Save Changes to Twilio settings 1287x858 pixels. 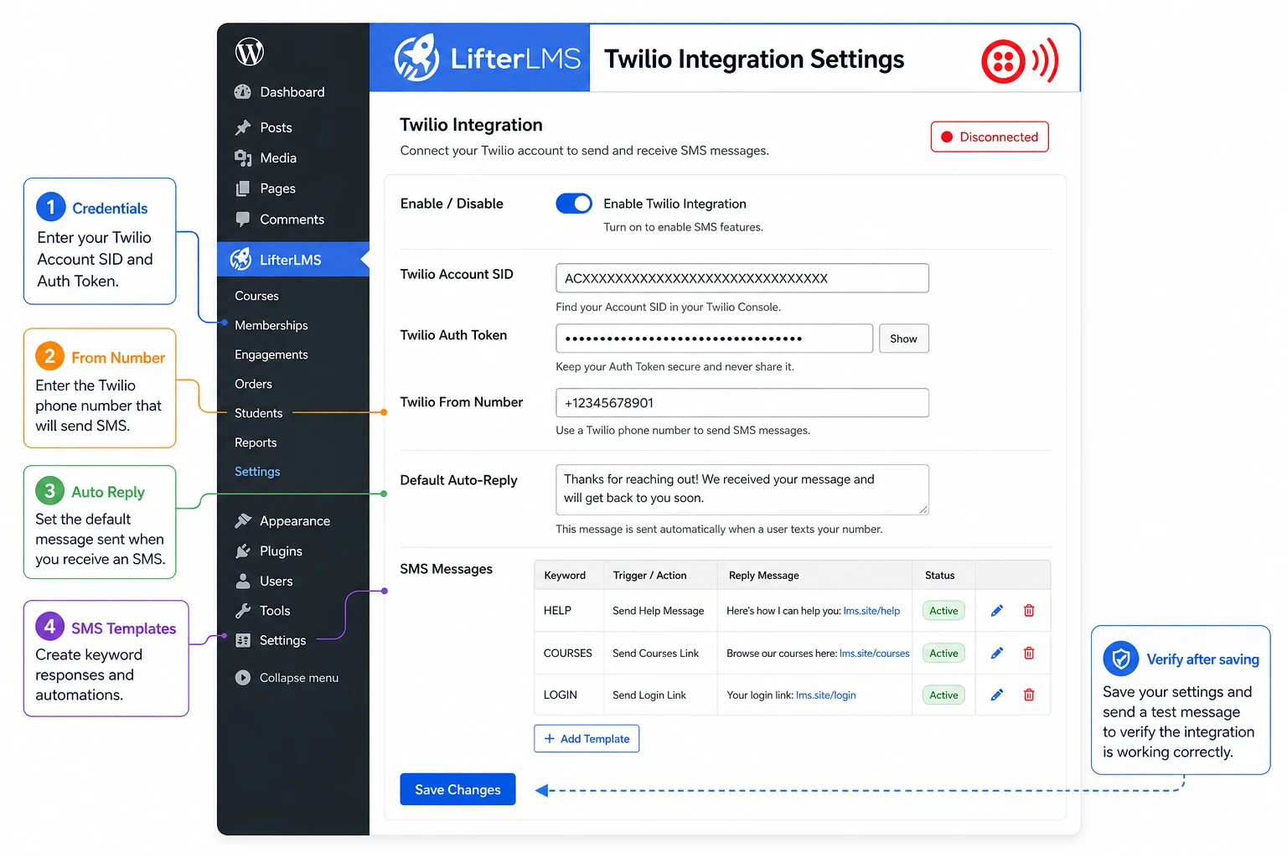(457, 789)
